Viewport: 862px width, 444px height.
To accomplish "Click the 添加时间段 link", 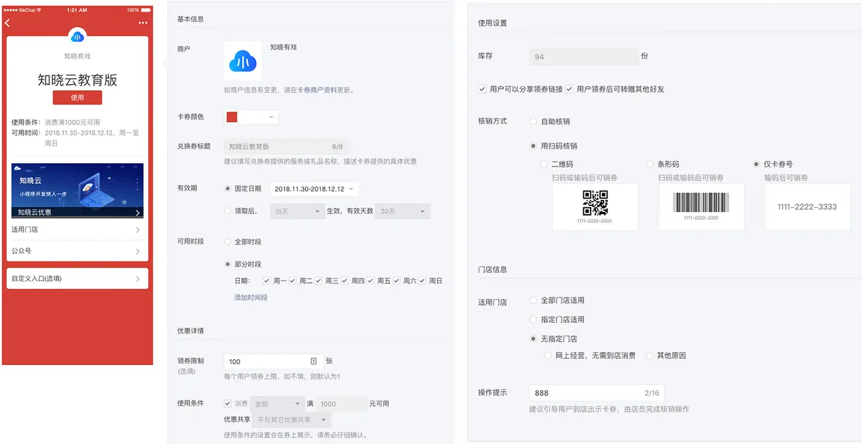I will pos(251,297).
